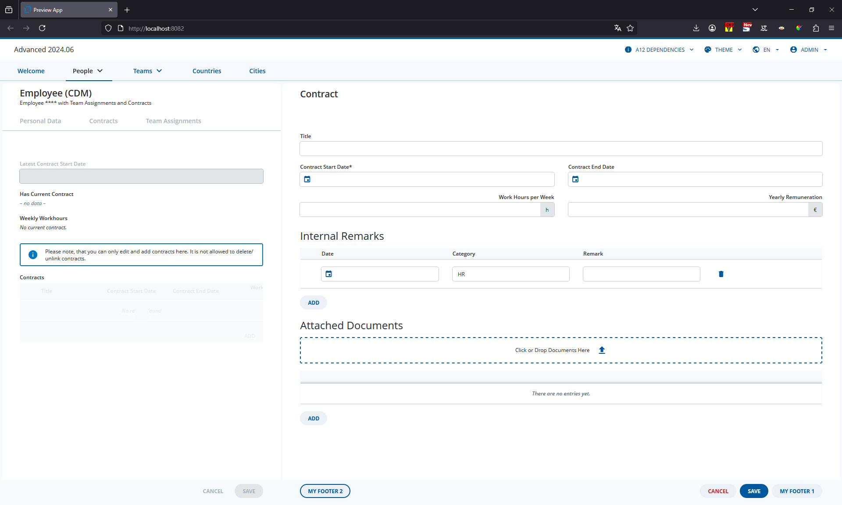Image resolution: width=842 pixels, height=505 pixels.
Task: Open Contract Start Date calendar picker
Action: [307, 179]
